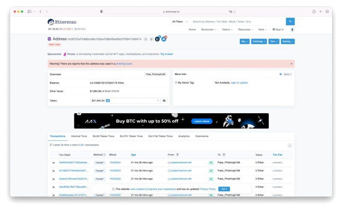Preview first transaction with the eye icon
The width and height of the screenshot is (342, 210).
click(x=53, y=163)
